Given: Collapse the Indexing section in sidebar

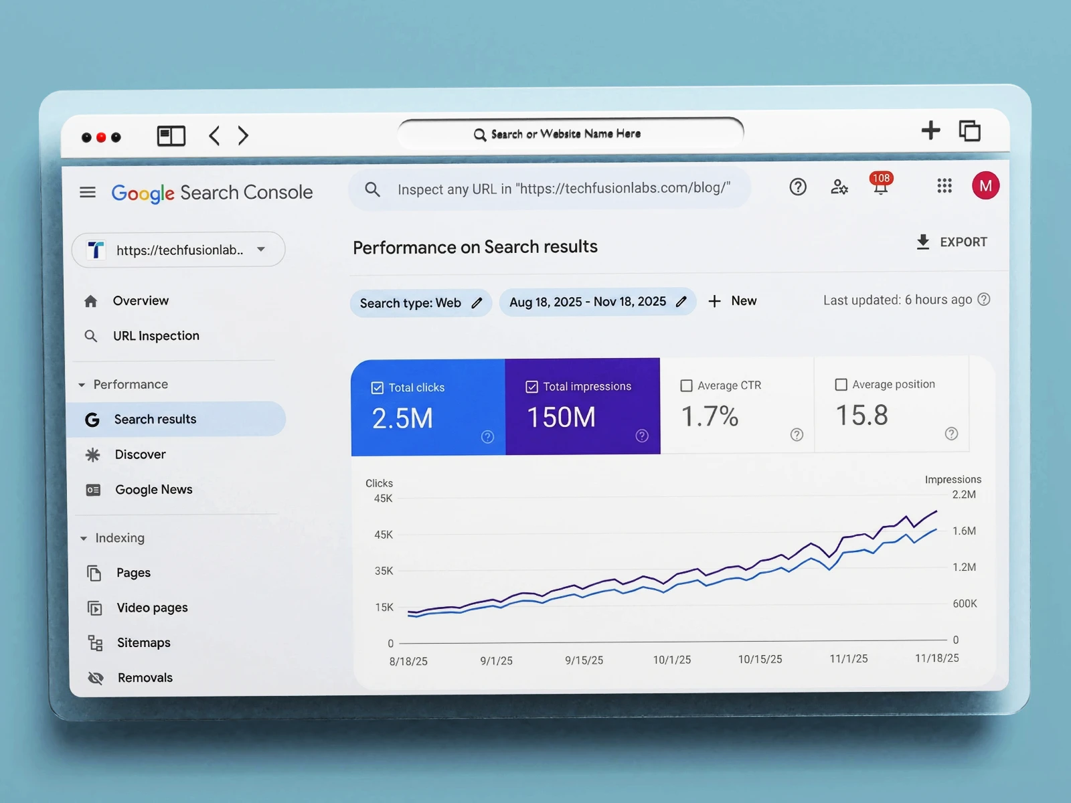Looking at the screenshot, I should tap(84, 539).
